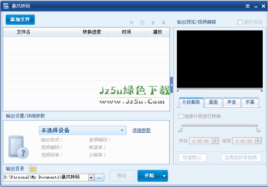Click the 暴风转码 app icon in title bar
268x187 pixels.
(x=6, y=6)
